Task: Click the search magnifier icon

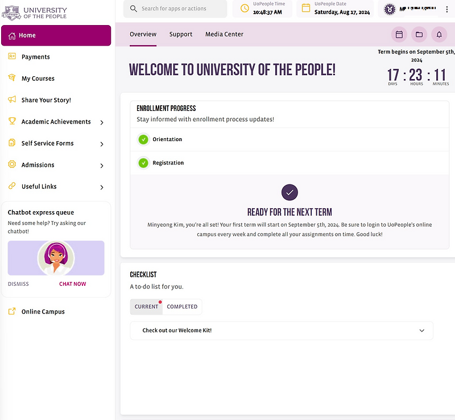Action: 134,9
